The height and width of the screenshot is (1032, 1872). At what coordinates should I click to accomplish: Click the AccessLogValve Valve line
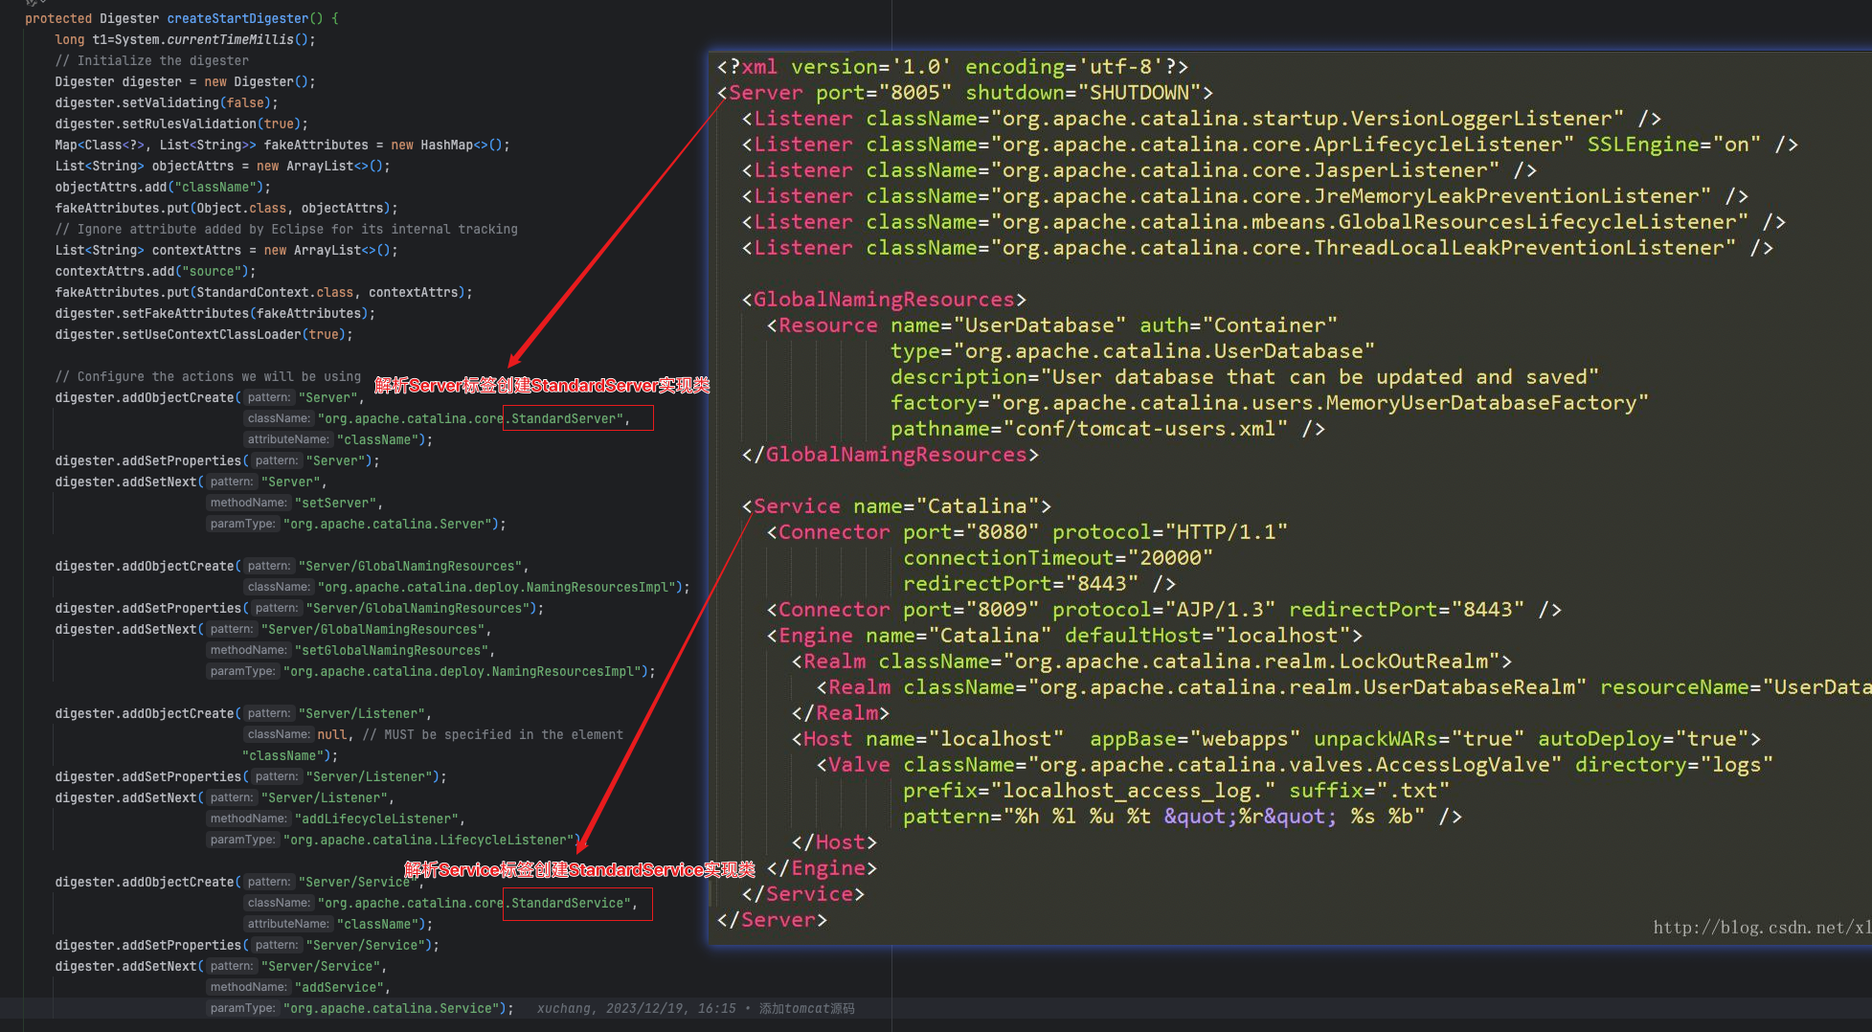[1295, 764]
